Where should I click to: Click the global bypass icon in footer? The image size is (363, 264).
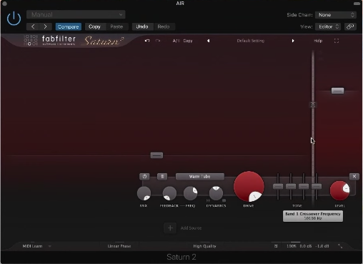pyautogui.click(x=276, y=246)
